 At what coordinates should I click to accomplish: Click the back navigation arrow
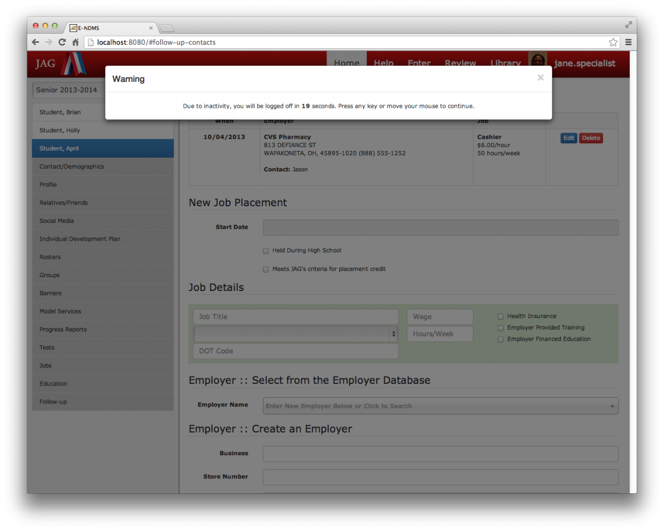click(x=35, y=42)
